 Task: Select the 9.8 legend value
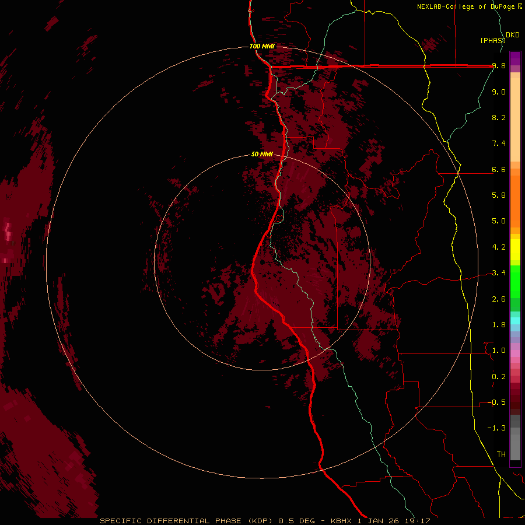point(499,66)
